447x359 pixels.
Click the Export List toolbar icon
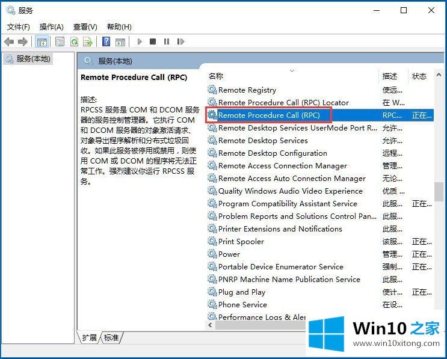pyautogui.click(x=88, y=41)
